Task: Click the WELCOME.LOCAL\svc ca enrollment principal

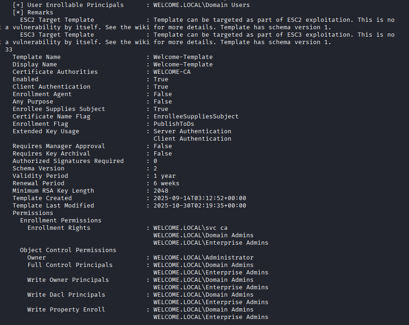Action: tap(190, 228)
